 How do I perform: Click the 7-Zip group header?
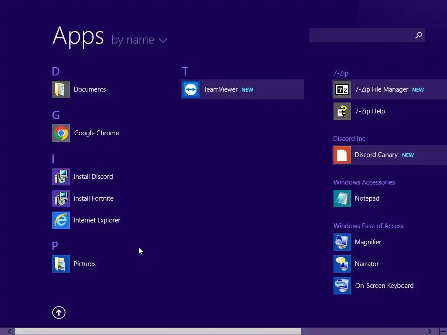(x=341, y=73)
